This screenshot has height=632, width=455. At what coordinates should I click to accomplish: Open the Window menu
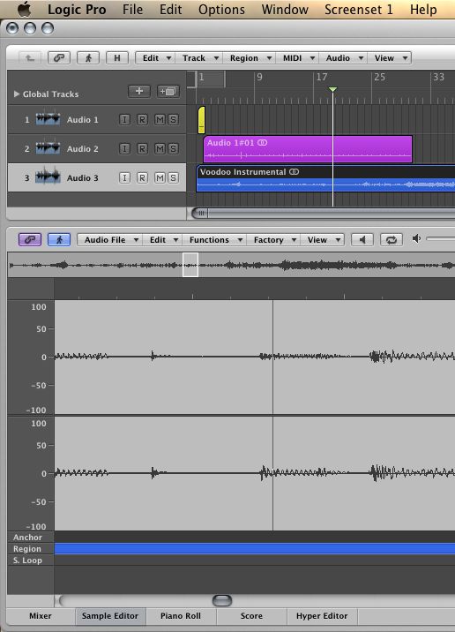(285, 10)
